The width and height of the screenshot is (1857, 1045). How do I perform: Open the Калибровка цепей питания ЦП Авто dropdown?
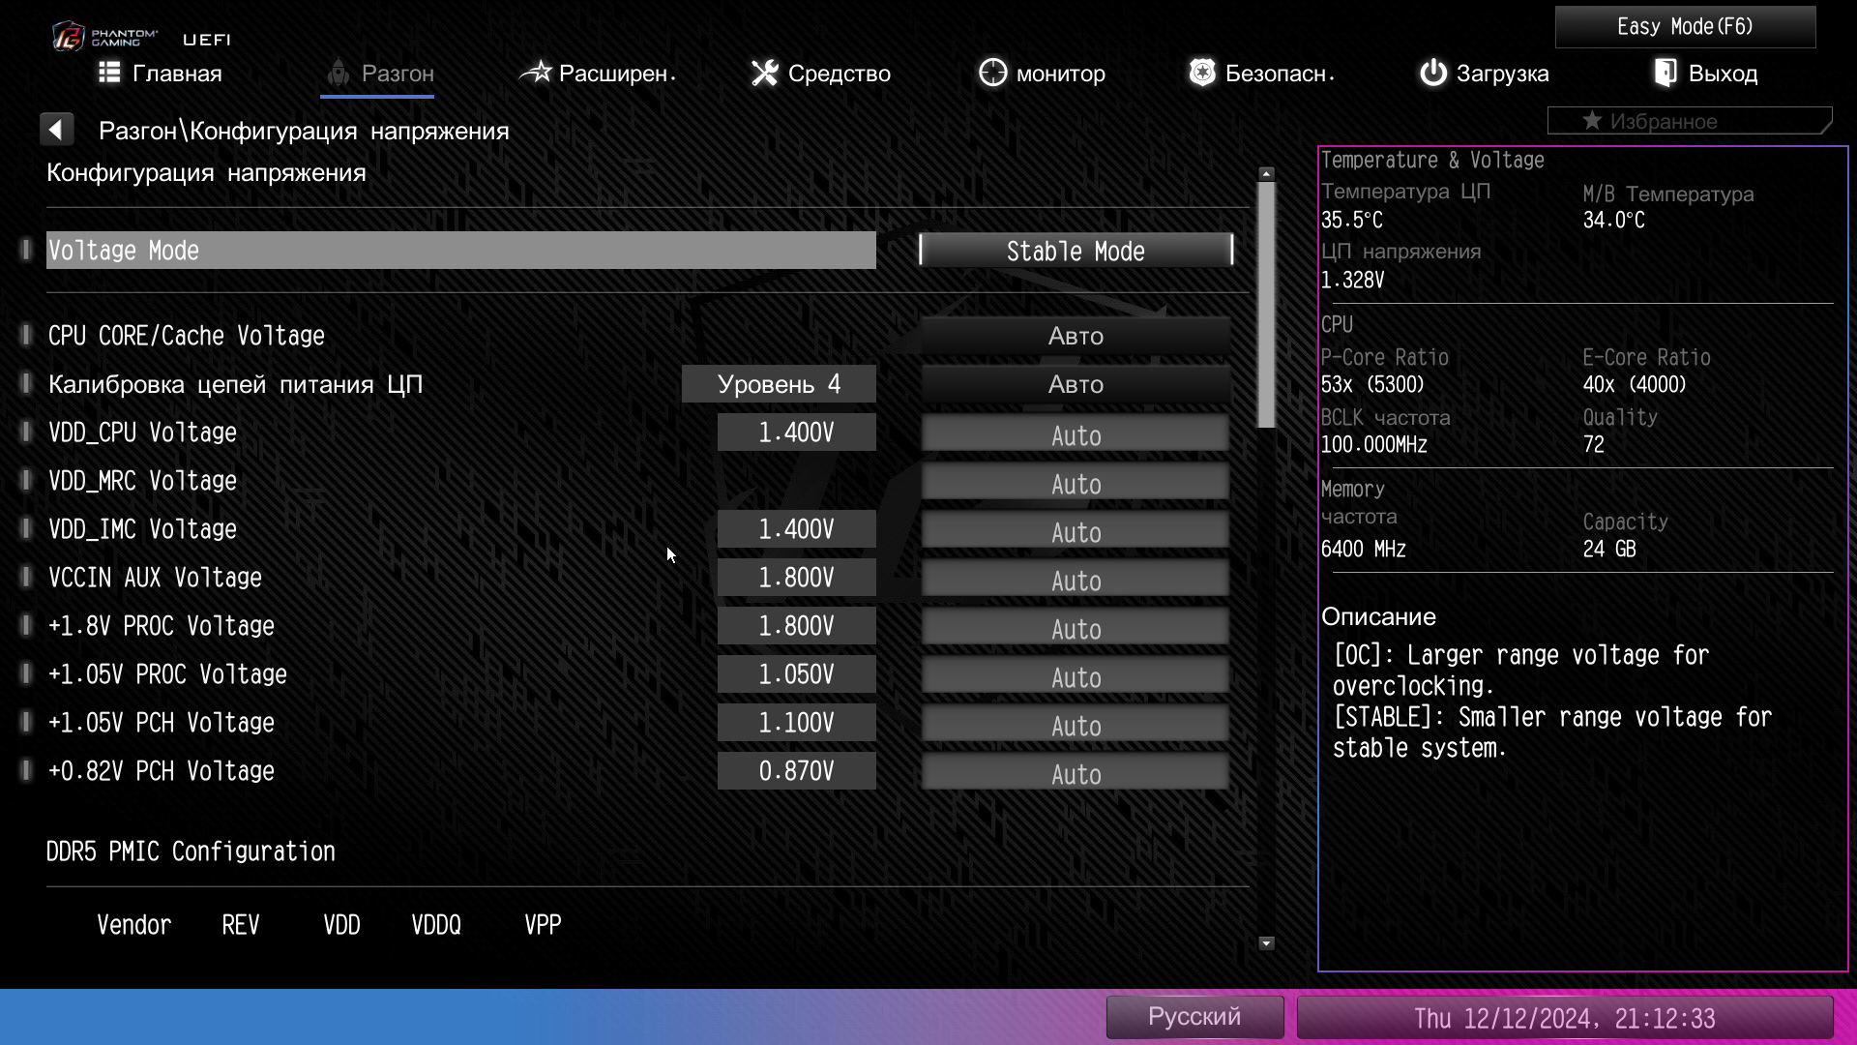pyautogui.click(x=1076, y=384)
